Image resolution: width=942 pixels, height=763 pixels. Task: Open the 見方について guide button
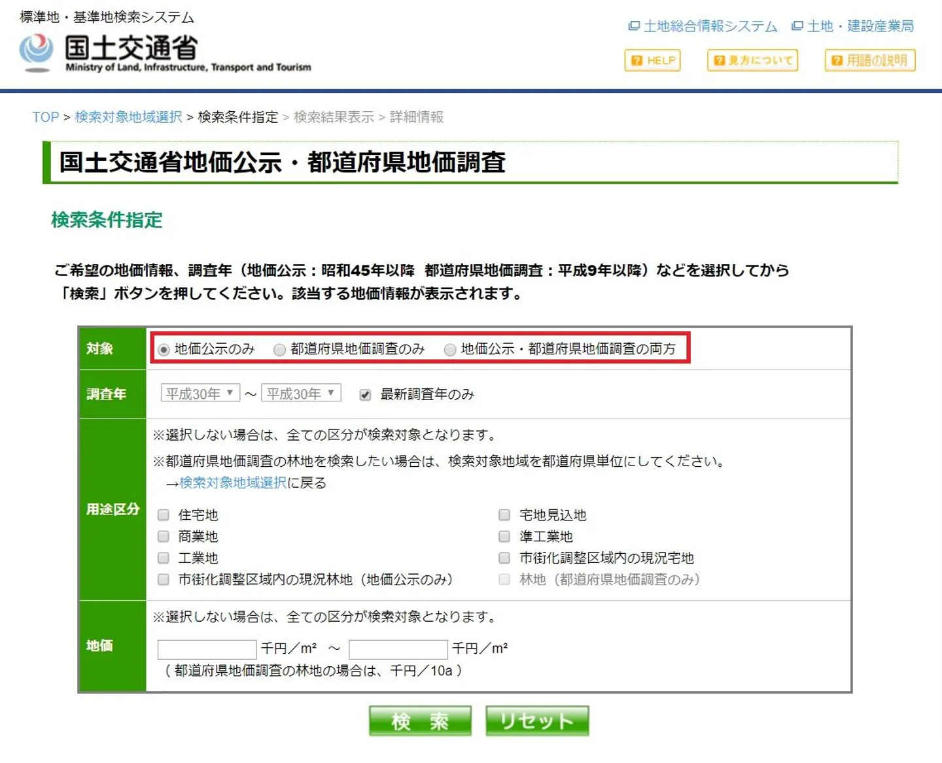click(752, 60)
